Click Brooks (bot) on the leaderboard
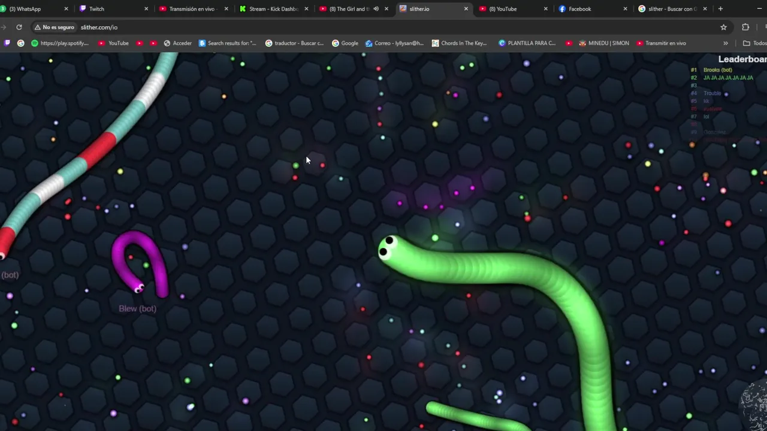The image size is (767, 431). (717, 70)
